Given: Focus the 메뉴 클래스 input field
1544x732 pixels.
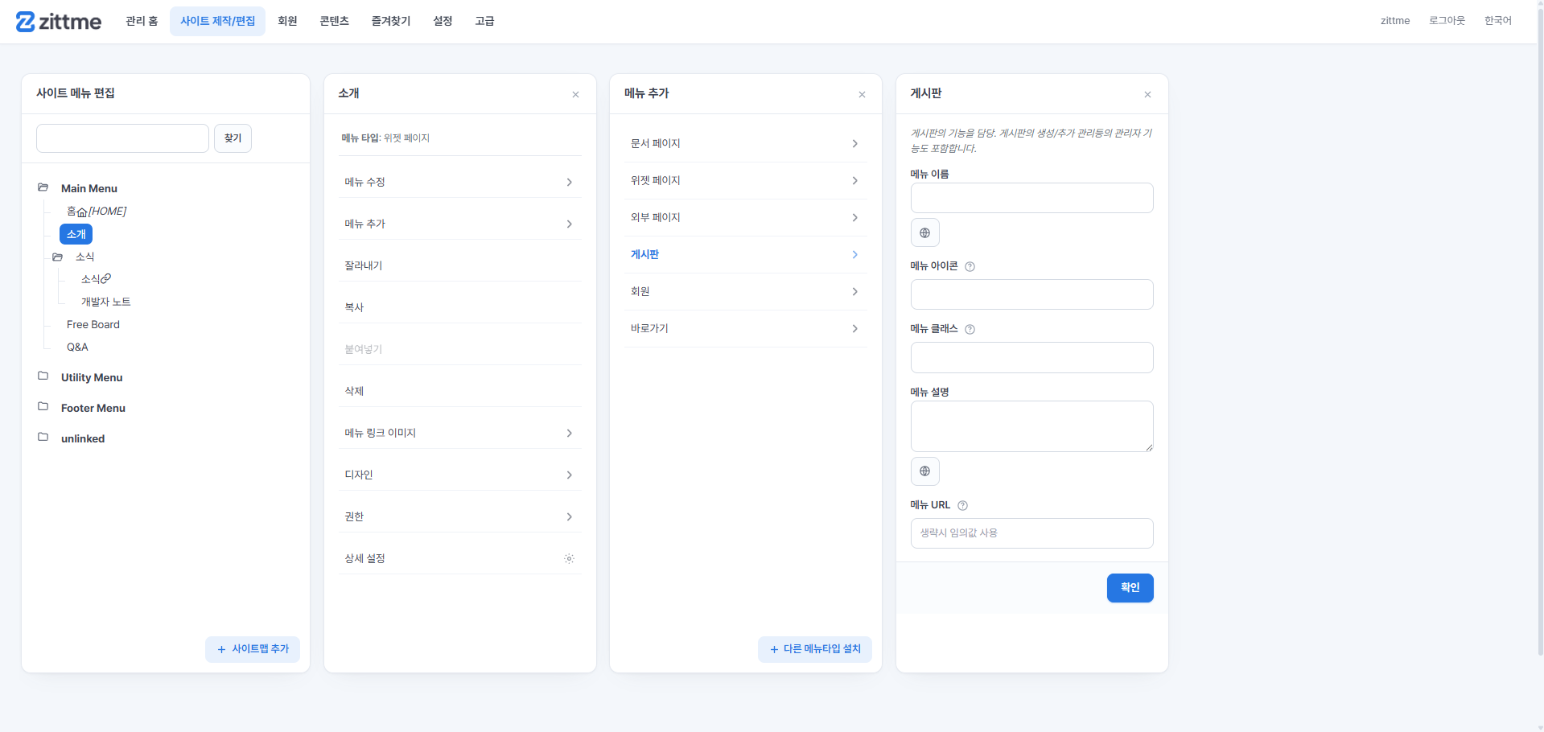Looking at the screenshot, I should click(1031, 357).
